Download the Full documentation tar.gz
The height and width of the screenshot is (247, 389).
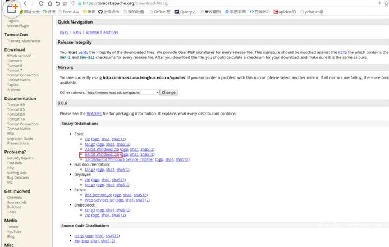pos(90,170)
